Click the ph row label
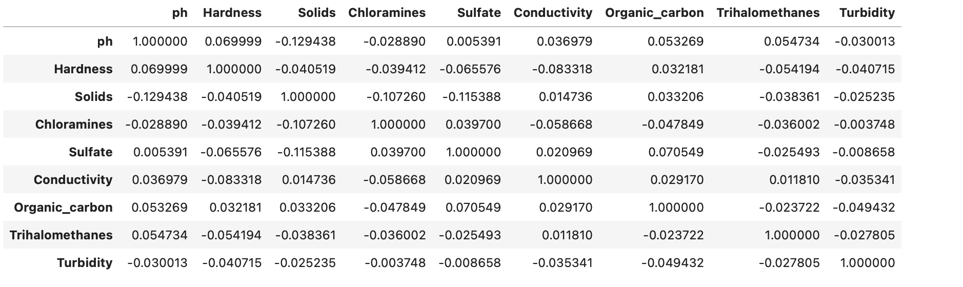Image resolution: width=963 pixels, height=287 pixels. click(105, 42)
